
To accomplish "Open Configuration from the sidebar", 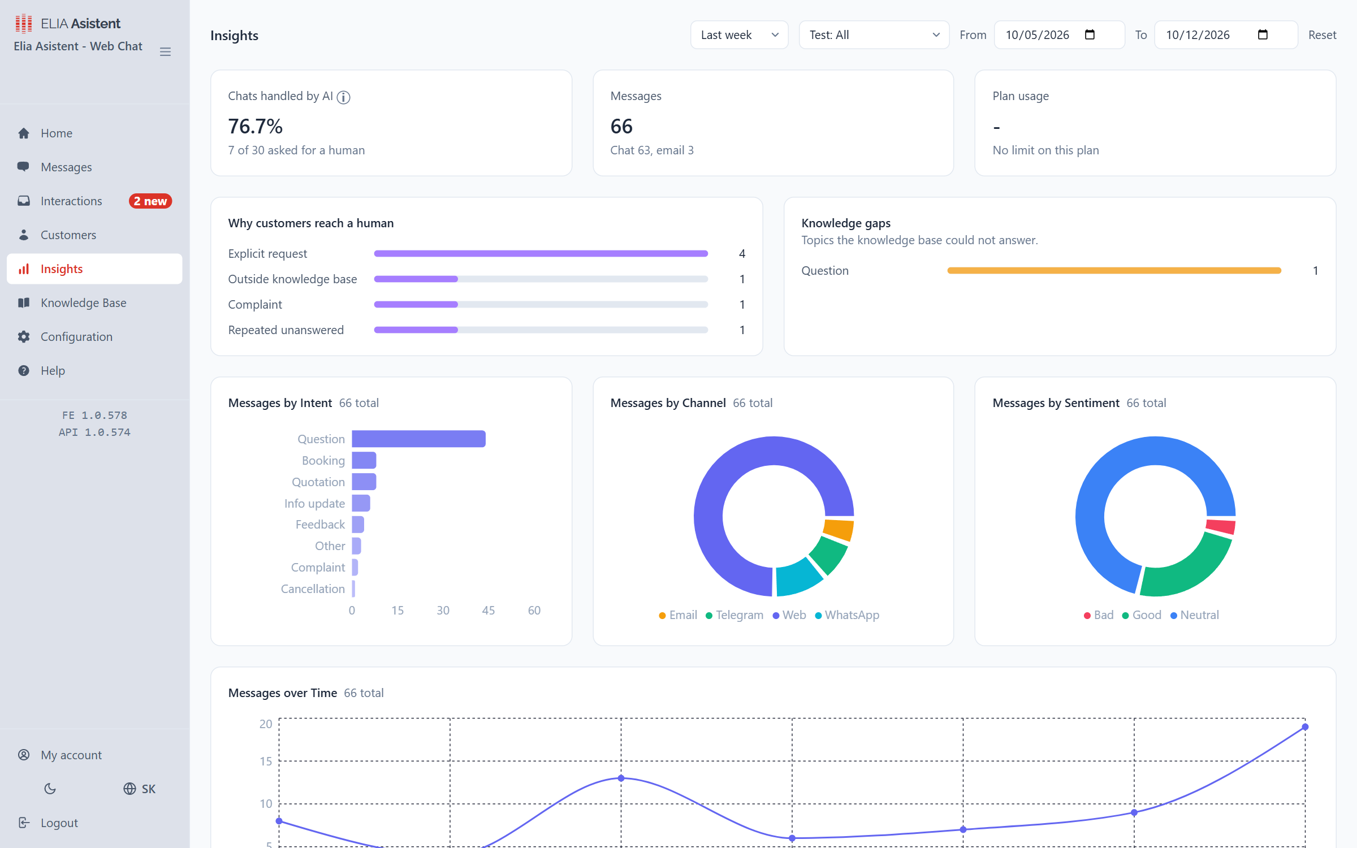I will [x=94, y=337].
